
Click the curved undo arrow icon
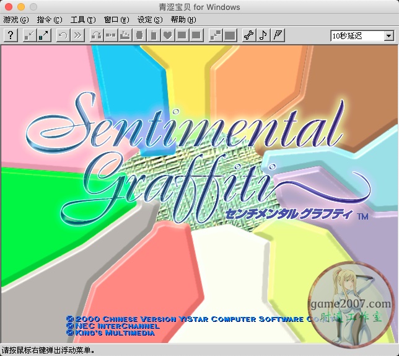[63, 35]
